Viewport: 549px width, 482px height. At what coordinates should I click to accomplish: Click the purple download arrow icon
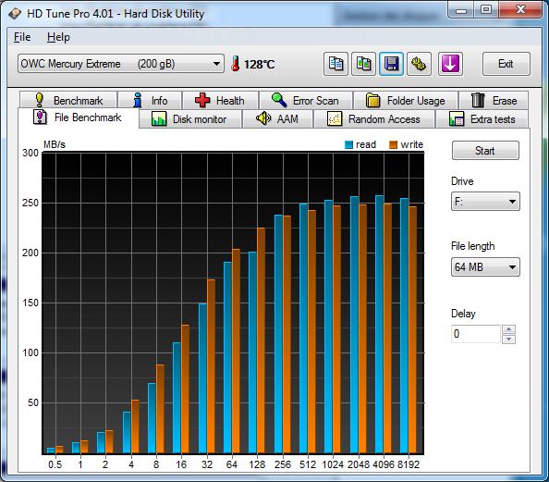450,64
